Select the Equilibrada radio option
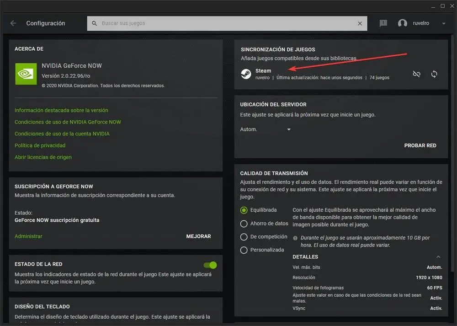The width and height of the screenshot is (457, 326). click(244, 210)
